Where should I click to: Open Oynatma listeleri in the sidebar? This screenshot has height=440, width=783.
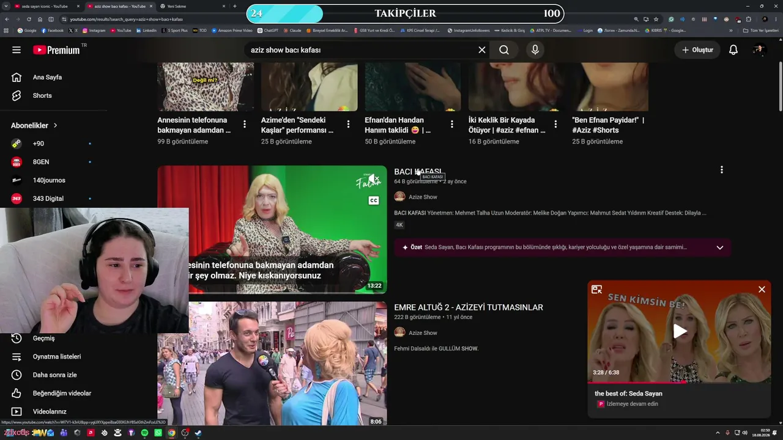pos(57,357)
